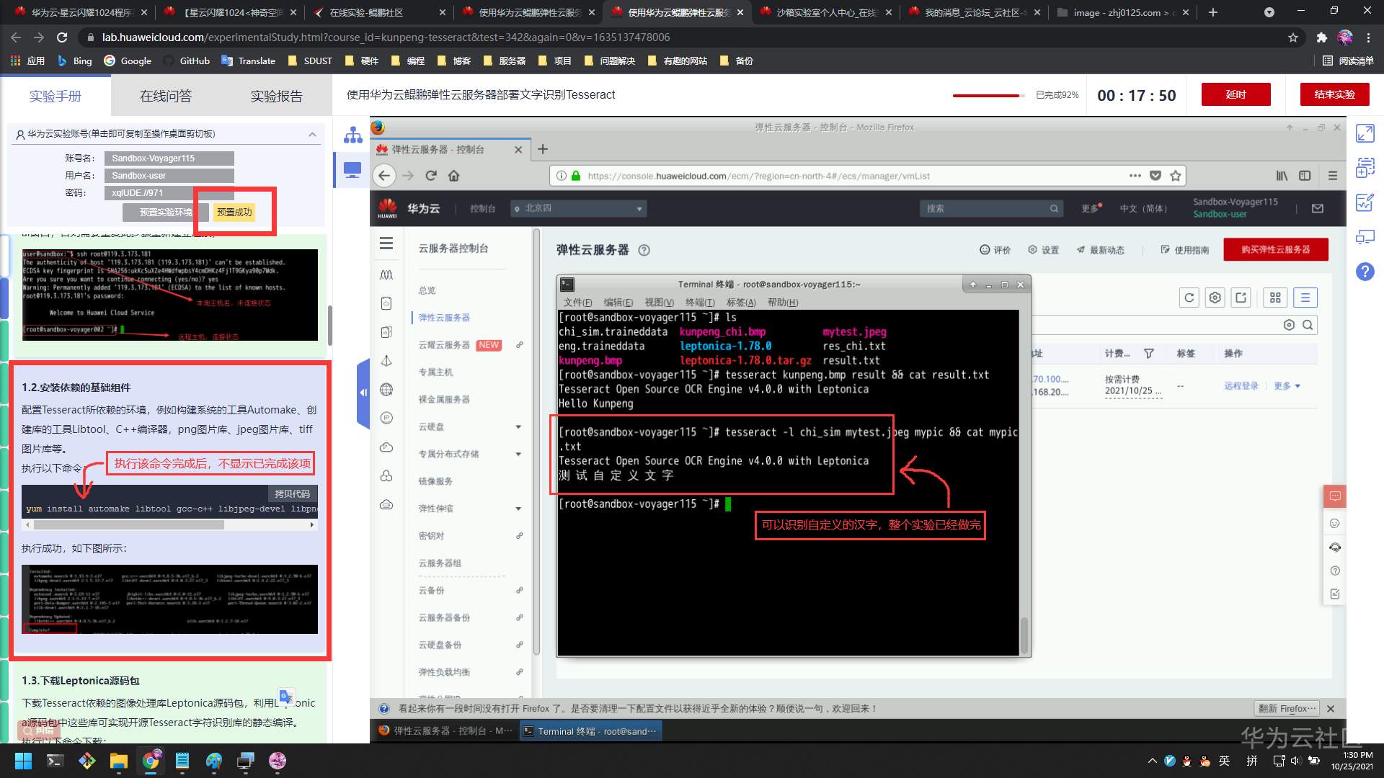Image resolution: width=1384 pixels, height=778 pixels.
Task: Click the 购买弹性云服务器 button
Action: coord(1275,249)
